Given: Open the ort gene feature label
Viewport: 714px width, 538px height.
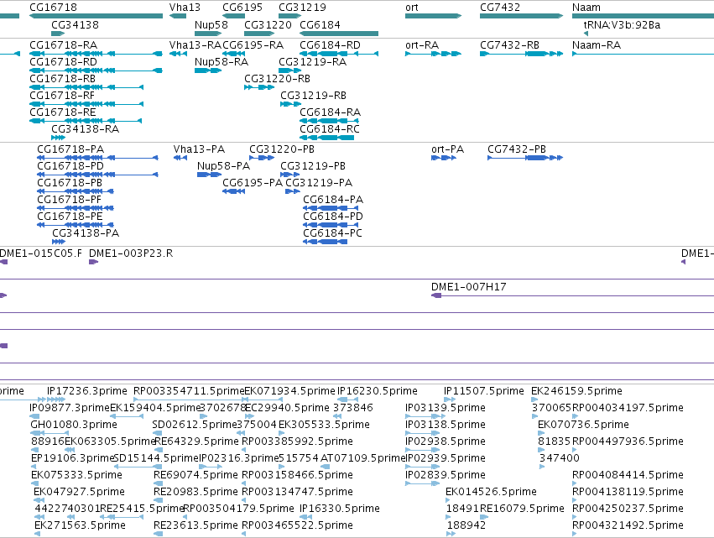Looking at the screenshot, I should pyautogui.click(x=412, y=8).
